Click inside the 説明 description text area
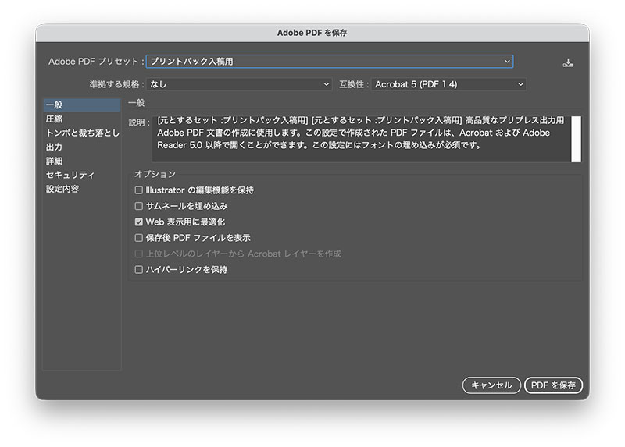Screen dimensions: 625x447 click(x=359, y=138)
